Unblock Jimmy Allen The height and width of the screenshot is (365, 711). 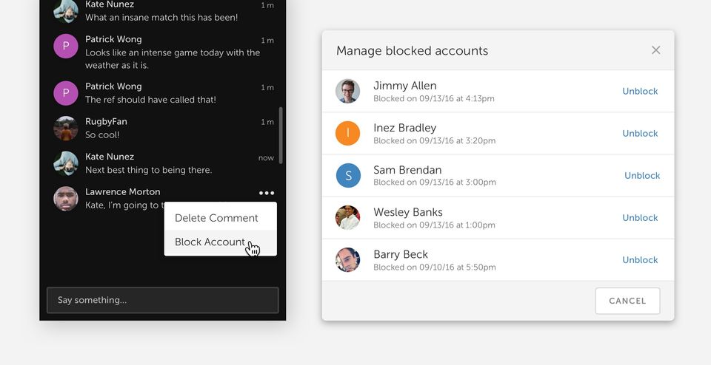coord(640,92)
